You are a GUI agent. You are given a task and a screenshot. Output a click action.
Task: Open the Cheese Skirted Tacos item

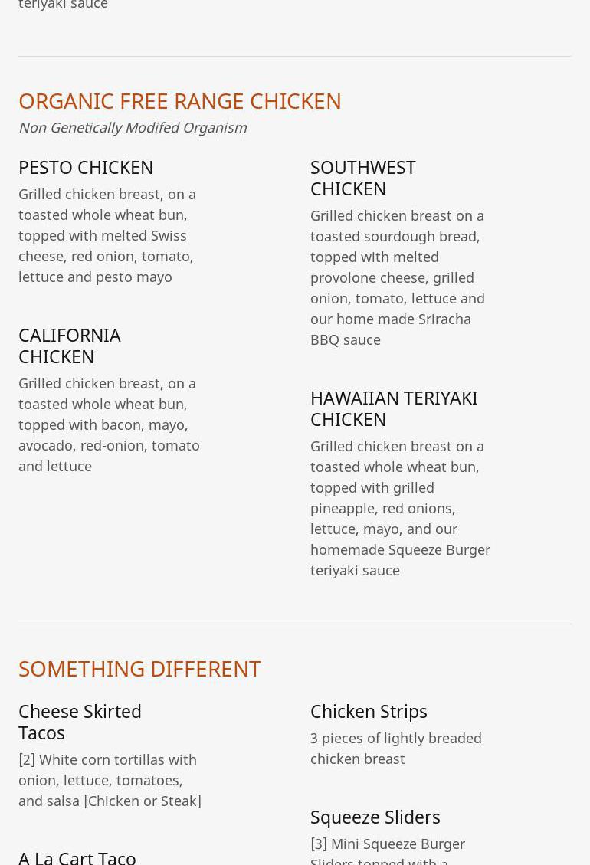80,722
